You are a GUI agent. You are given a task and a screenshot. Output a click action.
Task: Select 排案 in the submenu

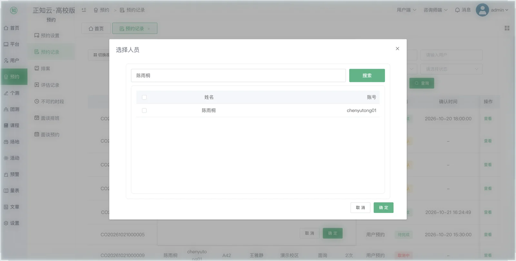pos(43,68)
